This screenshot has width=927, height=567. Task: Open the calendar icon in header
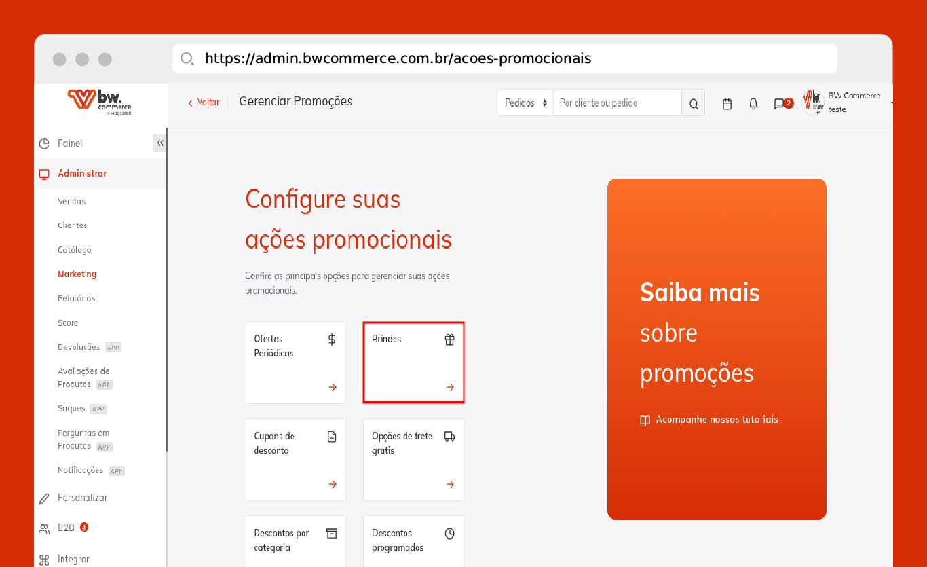[727, 104]
